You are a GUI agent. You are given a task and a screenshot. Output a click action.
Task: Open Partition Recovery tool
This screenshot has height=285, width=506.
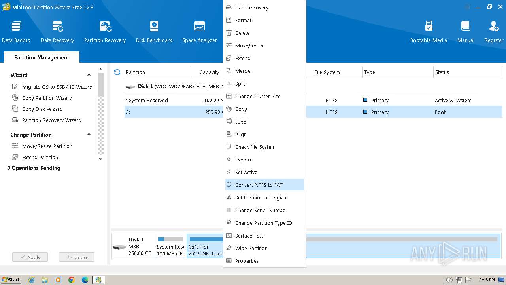tap(105, 32)
